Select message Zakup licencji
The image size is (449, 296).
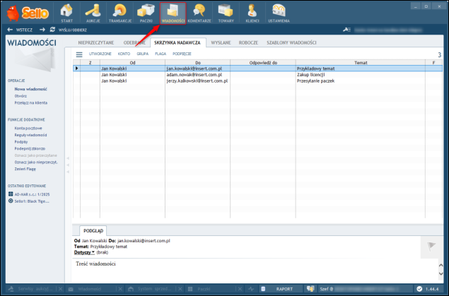310,75
